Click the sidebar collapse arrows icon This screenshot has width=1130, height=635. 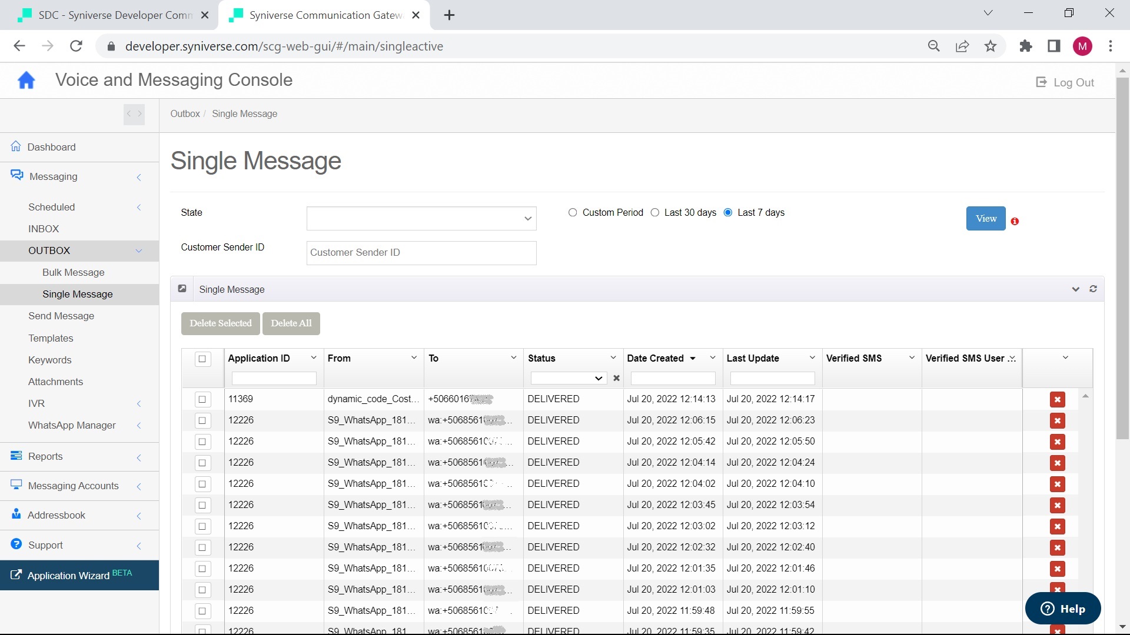point(134,114)
